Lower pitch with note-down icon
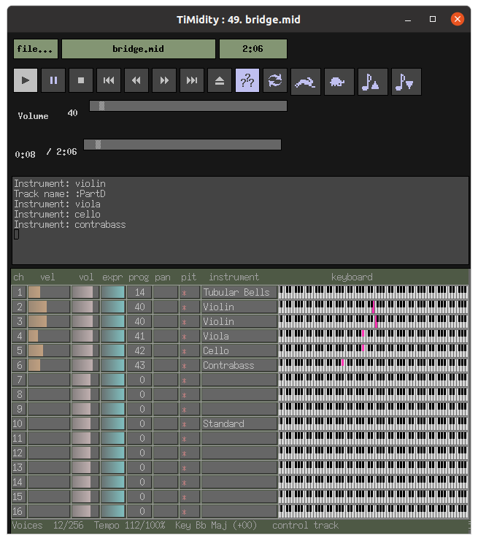Image resolution: width=478 pixels, height=541 pixels. [406, 82]
